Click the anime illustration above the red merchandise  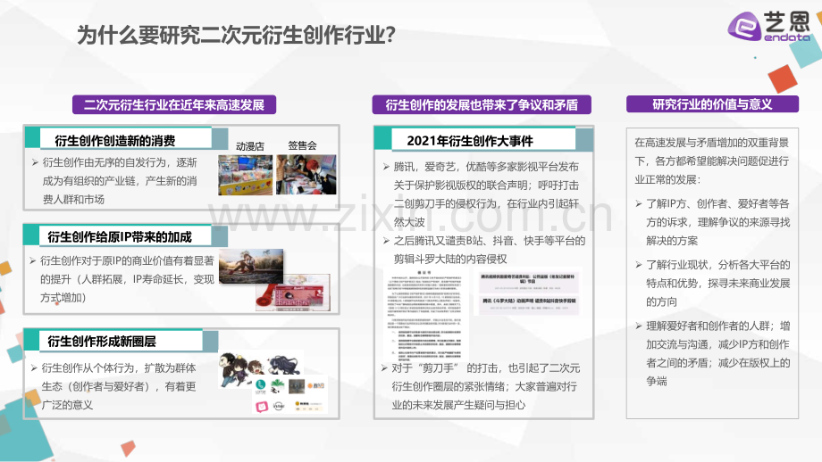click(x=251, y=267)
